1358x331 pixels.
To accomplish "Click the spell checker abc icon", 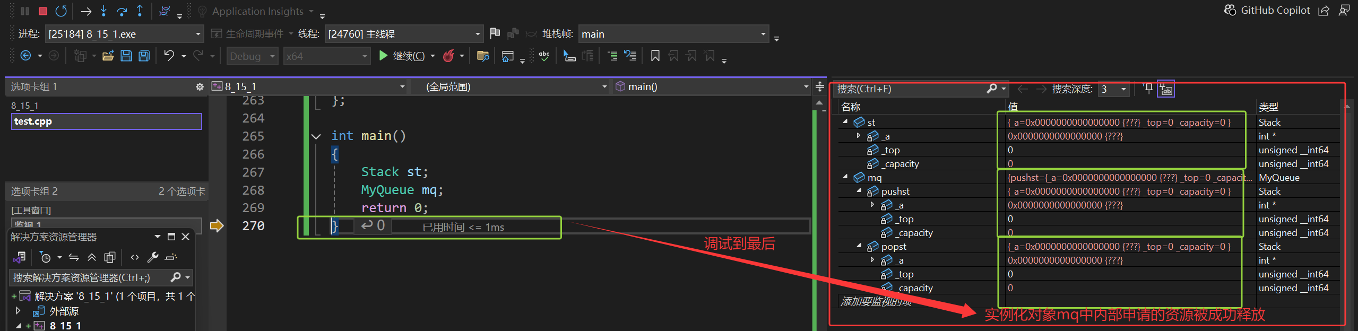I will coord(544,56).
